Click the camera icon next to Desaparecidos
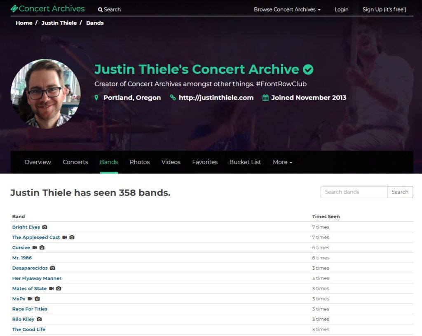Image resolution: width=422 pixels, height=336 pixels. pyautogui.click(x=52, y=268)
